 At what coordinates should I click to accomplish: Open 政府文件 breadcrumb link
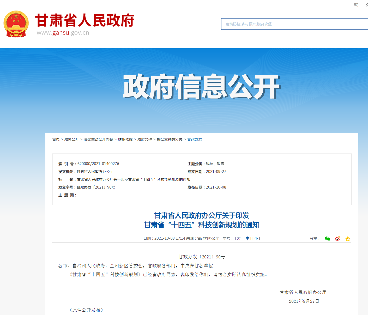[x=144, y=139]
